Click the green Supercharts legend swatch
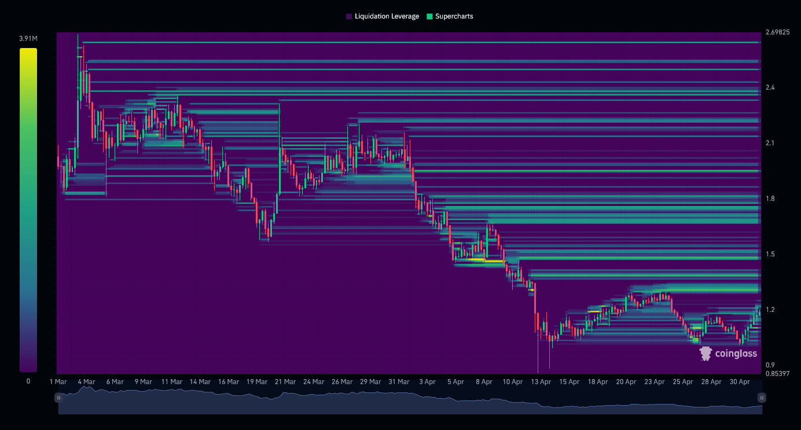This screenshot has height=430, width=801. tap(429, 16)
